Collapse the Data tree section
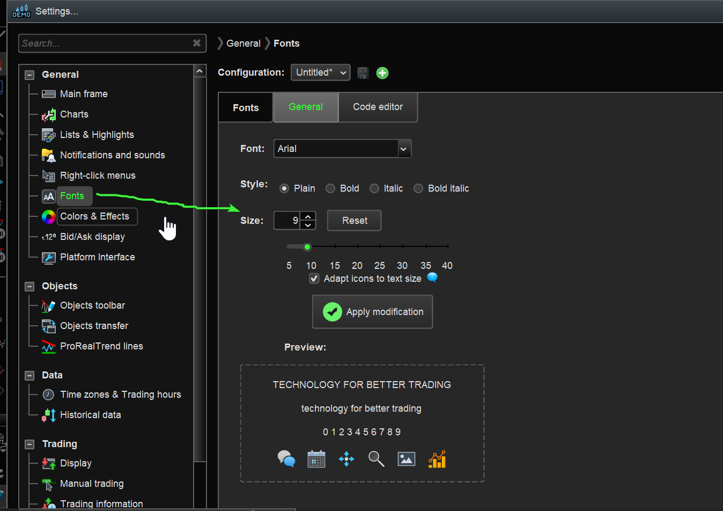The width and height of the screenshot is (723, 511). [30, 376]
